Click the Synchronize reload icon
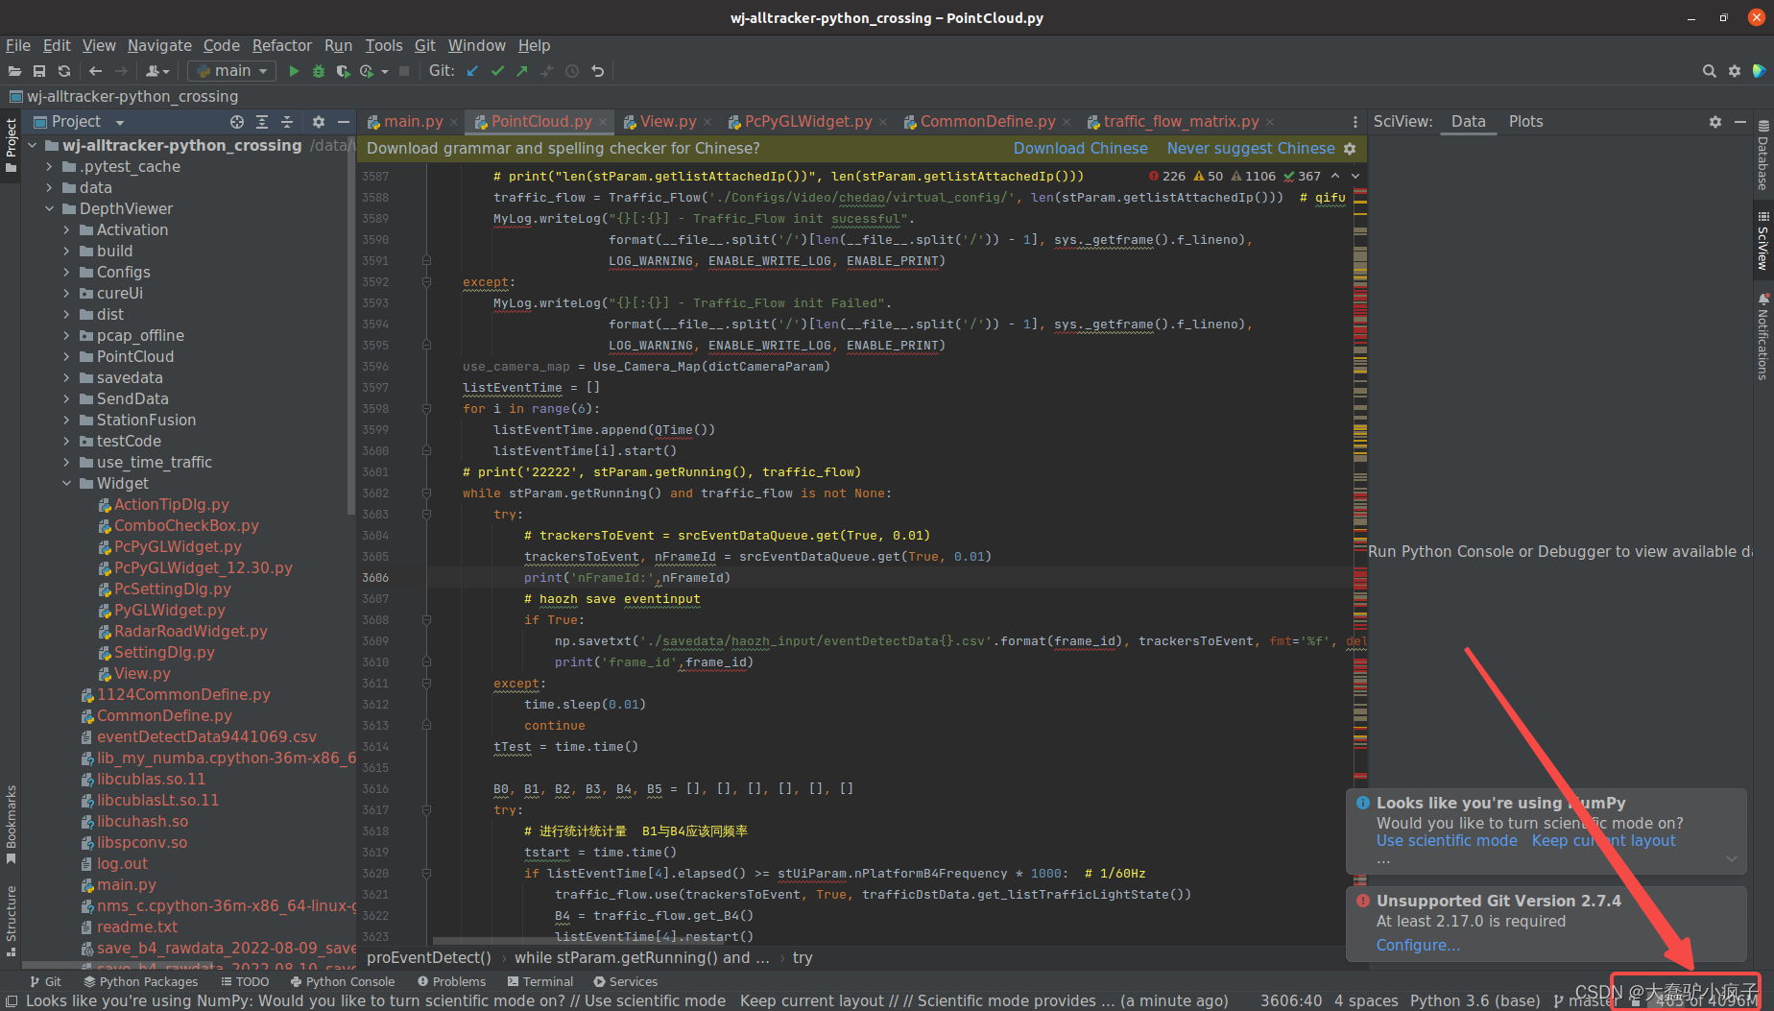This screenshot has height=1011, width=1774. (x=64, y=71)
